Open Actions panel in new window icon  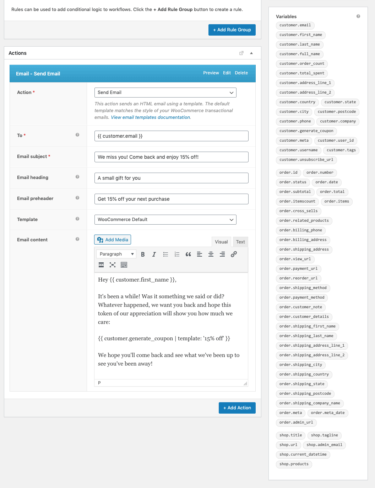[241, 53]
